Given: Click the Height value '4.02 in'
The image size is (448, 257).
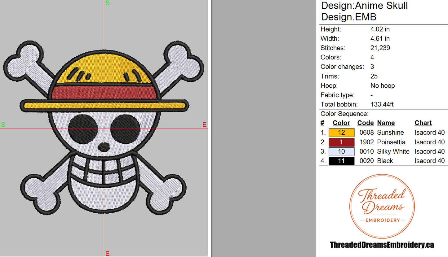Looking at the screenshot, I should pyautogui.click(x=380, y=29).
